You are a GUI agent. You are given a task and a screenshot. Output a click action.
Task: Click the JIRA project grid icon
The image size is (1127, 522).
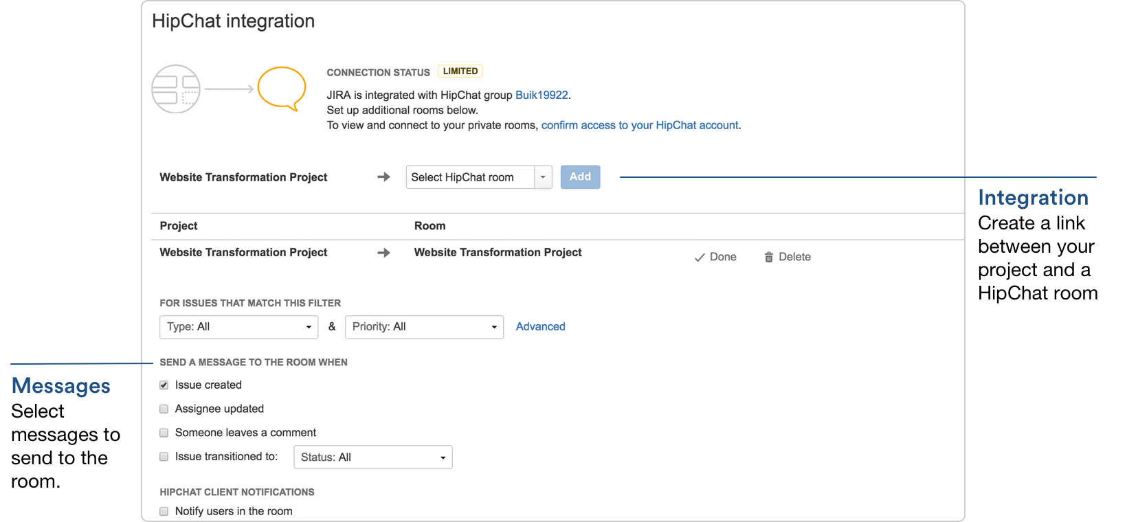pos(176,89)
